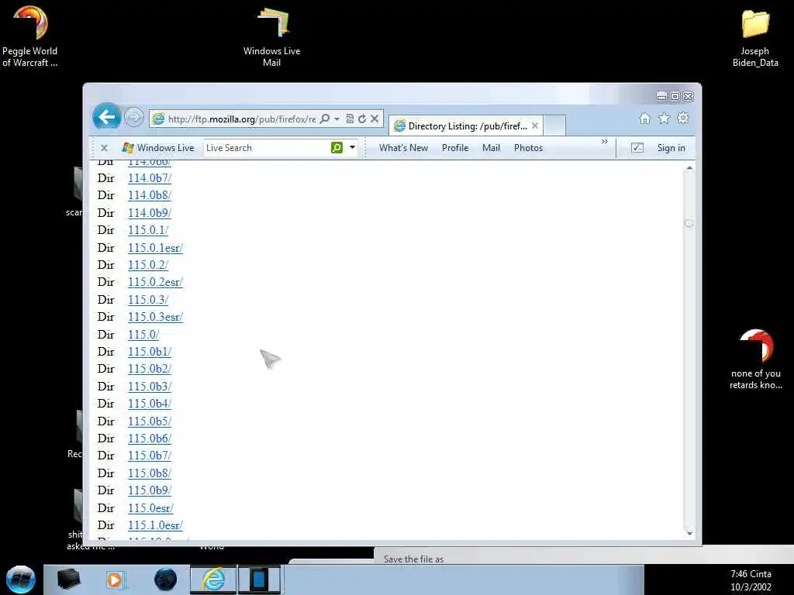
Task: Open What's New in toolbar
Action: (403, 148)
